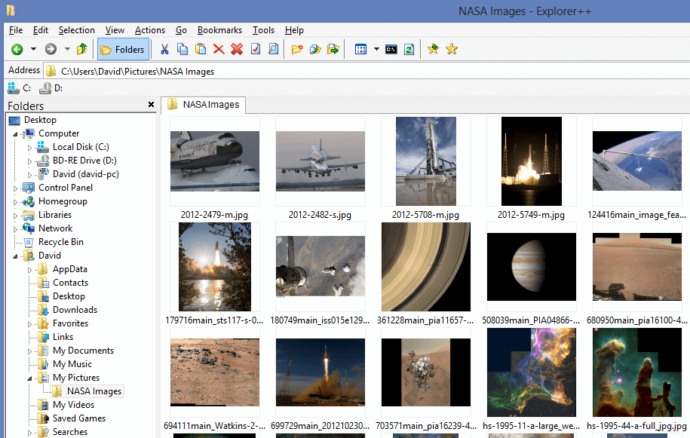Open the Back history dropdown arrow

pos(33,49)
